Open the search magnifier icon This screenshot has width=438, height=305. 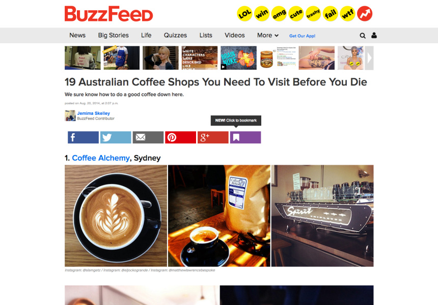coord(363,36)
